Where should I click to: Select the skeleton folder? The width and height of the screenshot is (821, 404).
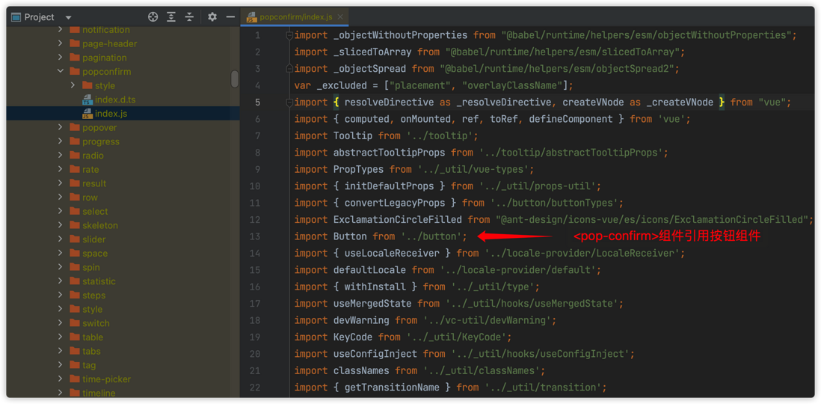[x=100, y=225]
